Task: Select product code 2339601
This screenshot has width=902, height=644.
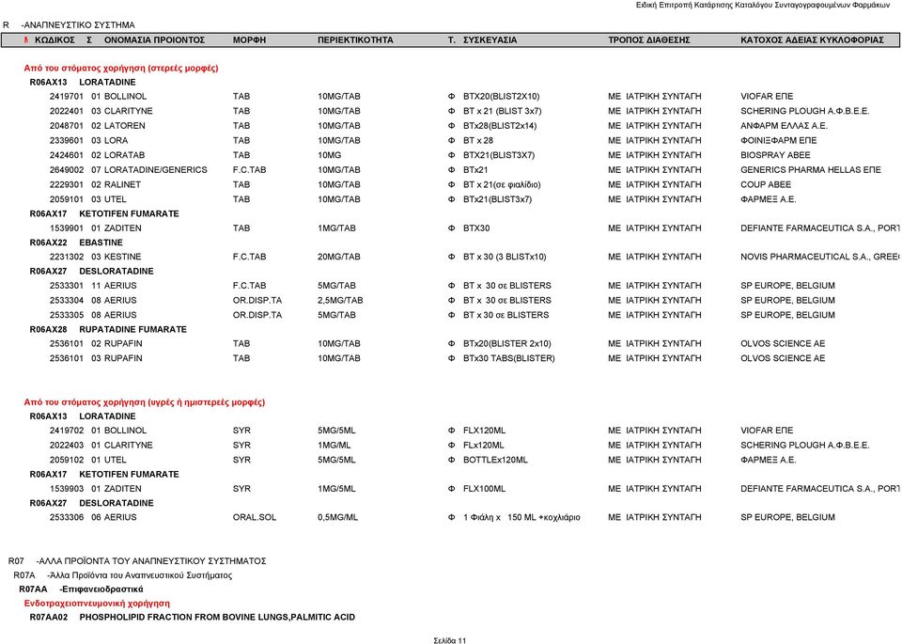Action: [67, 140]
